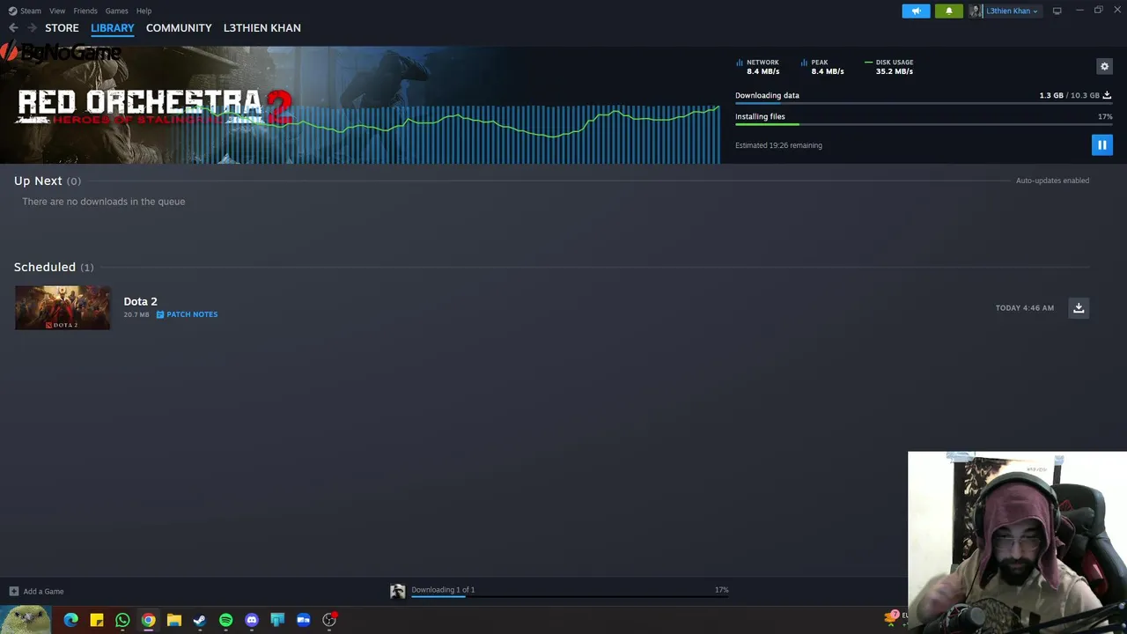Open WhatsApp from the taskbar
This screenshot has width=1127, height=634.
coord(122,620)
